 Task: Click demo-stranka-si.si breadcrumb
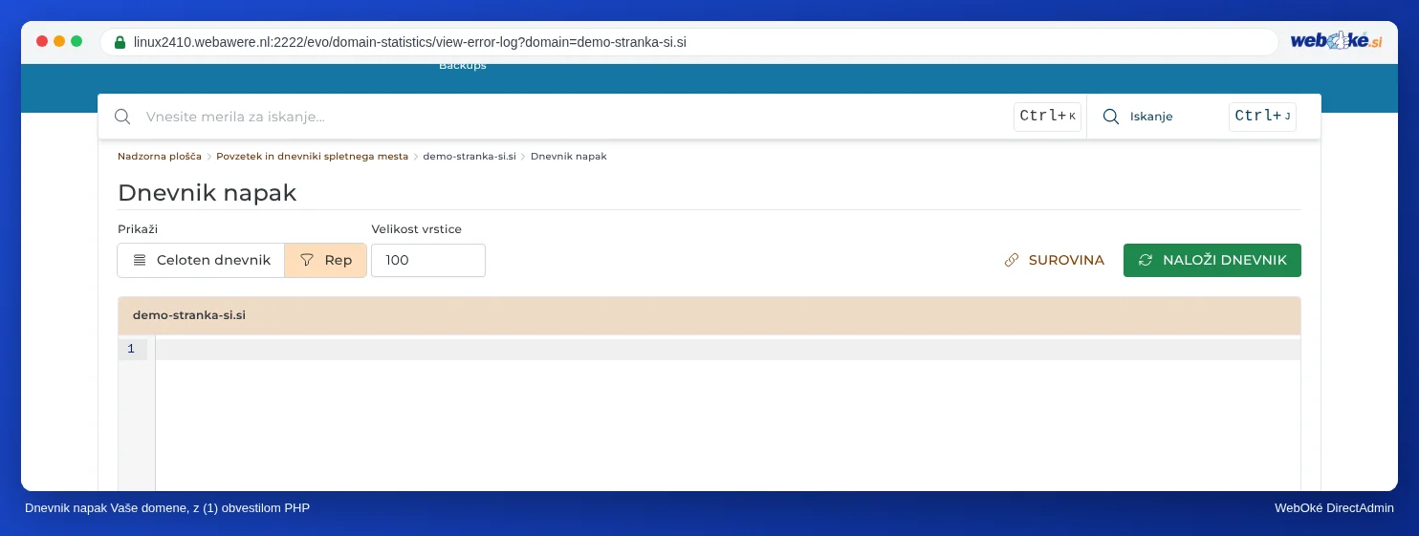tap(469, 156)
